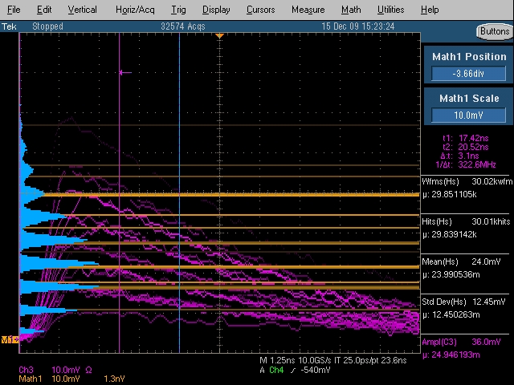The width and height of the screenshot is (514, 385).
Task: Click the t1 17.42ns cursor readout
Action: click(x=466, y=138)
